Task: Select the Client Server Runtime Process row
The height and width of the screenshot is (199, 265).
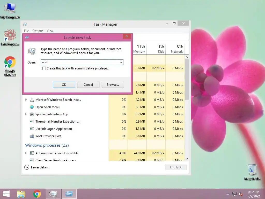Action: (104, 159)
